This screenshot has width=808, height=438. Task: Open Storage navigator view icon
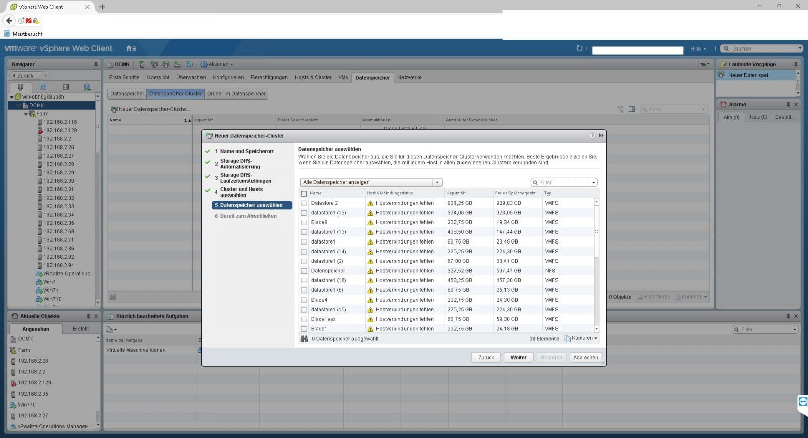[x=65, y=87]
